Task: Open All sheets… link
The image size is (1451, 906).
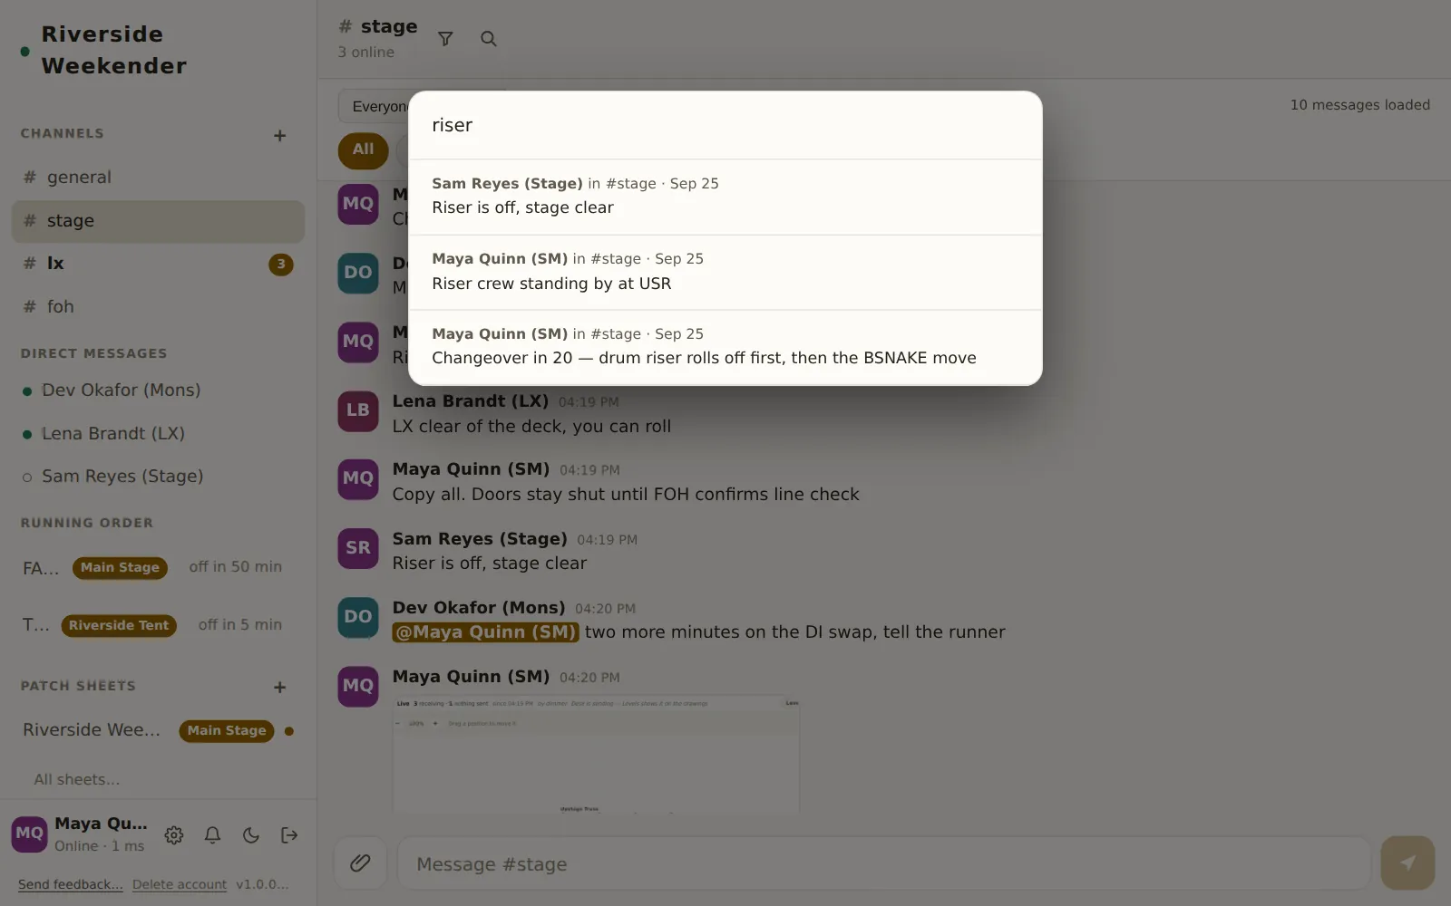Action: (77, 780)
